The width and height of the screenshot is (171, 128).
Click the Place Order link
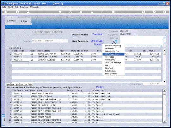(x=98, y=34)
